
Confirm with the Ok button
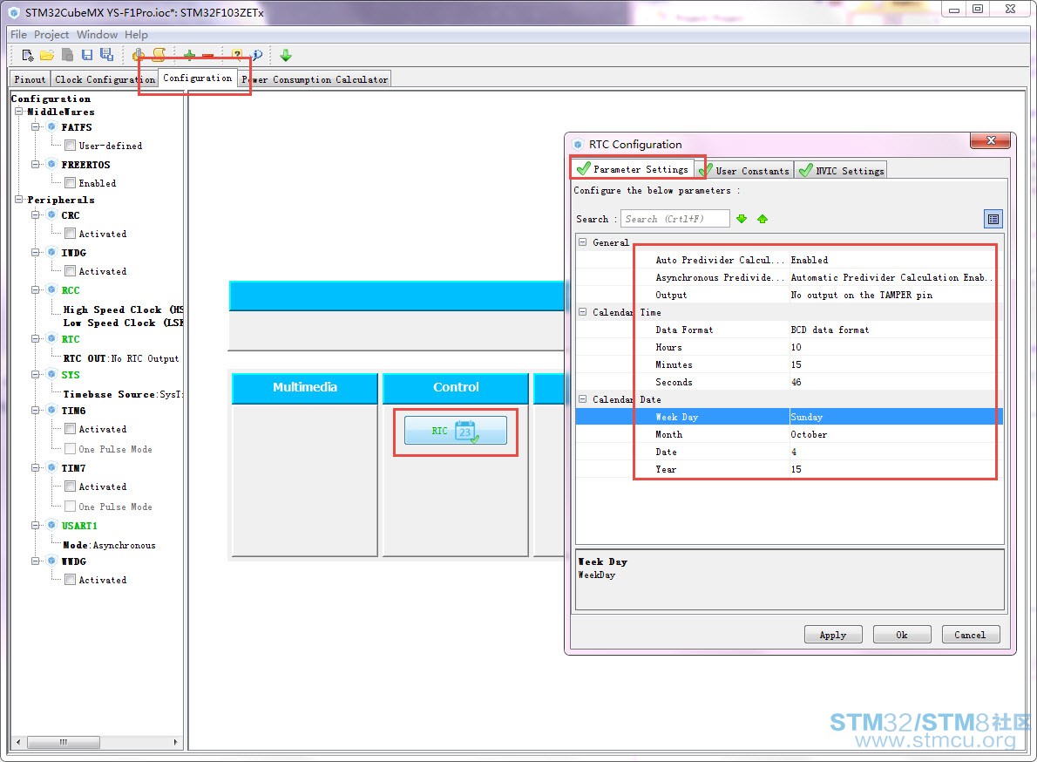[901, 635]
